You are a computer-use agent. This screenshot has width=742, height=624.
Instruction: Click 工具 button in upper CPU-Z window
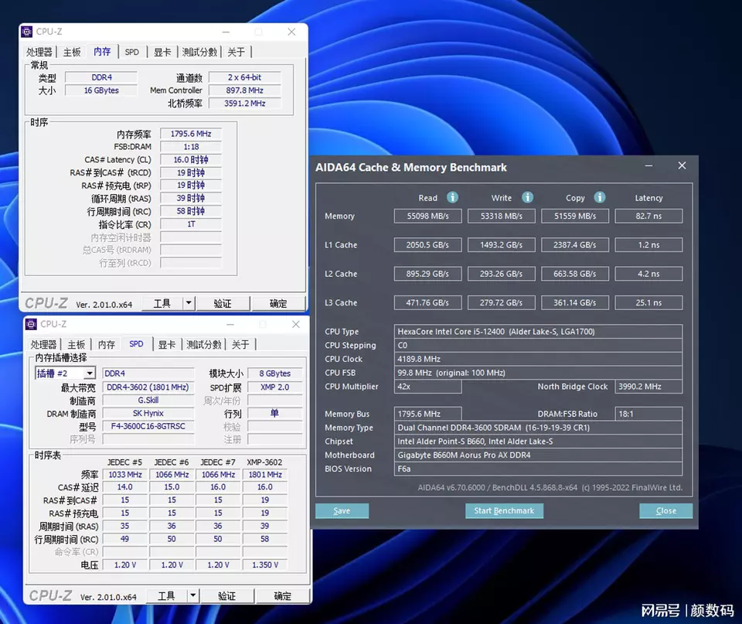tap(162, 303)
